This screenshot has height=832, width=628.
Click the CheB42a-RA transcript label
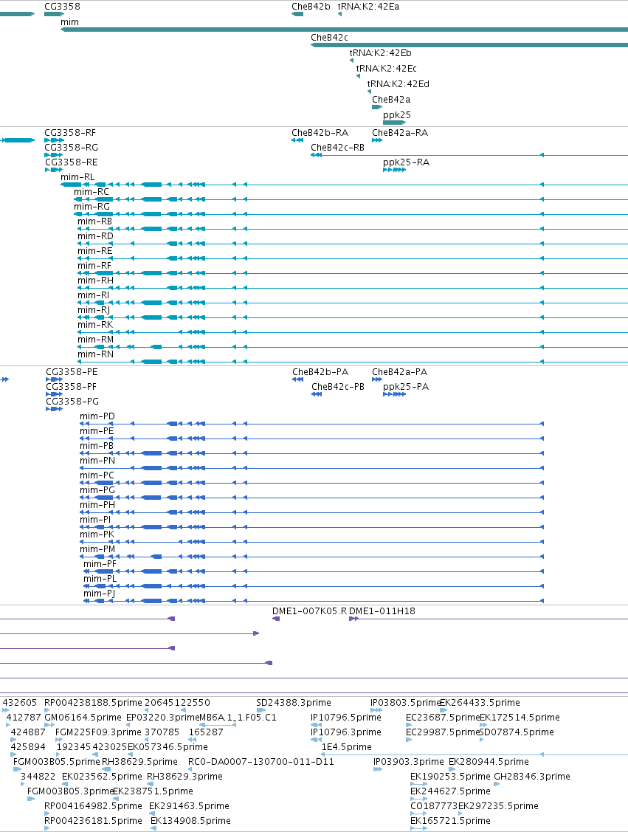point(400,133)
